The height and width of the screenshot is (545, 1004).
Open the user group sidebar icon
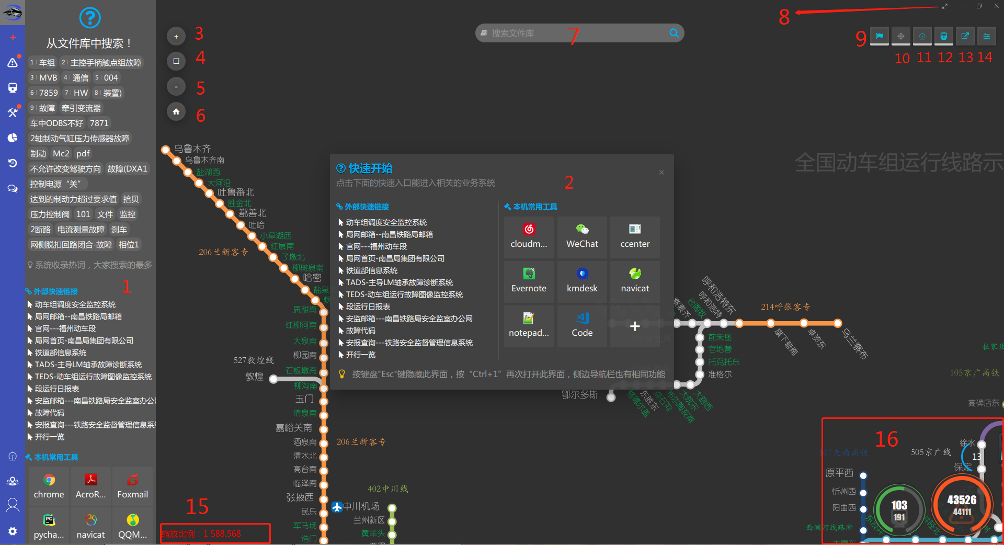click(13, 481)
